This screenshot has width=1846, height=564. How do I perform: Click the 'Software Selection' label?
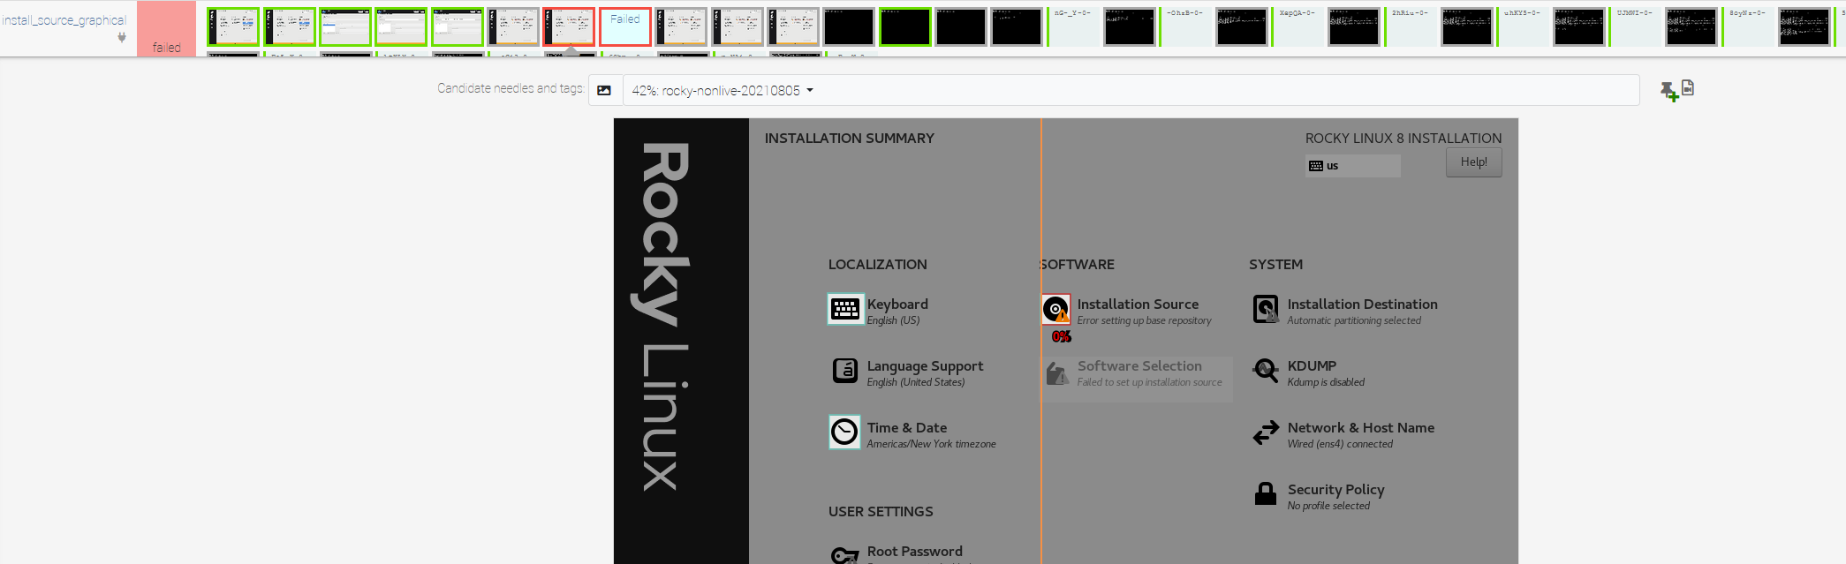[x=1139, y=365]
